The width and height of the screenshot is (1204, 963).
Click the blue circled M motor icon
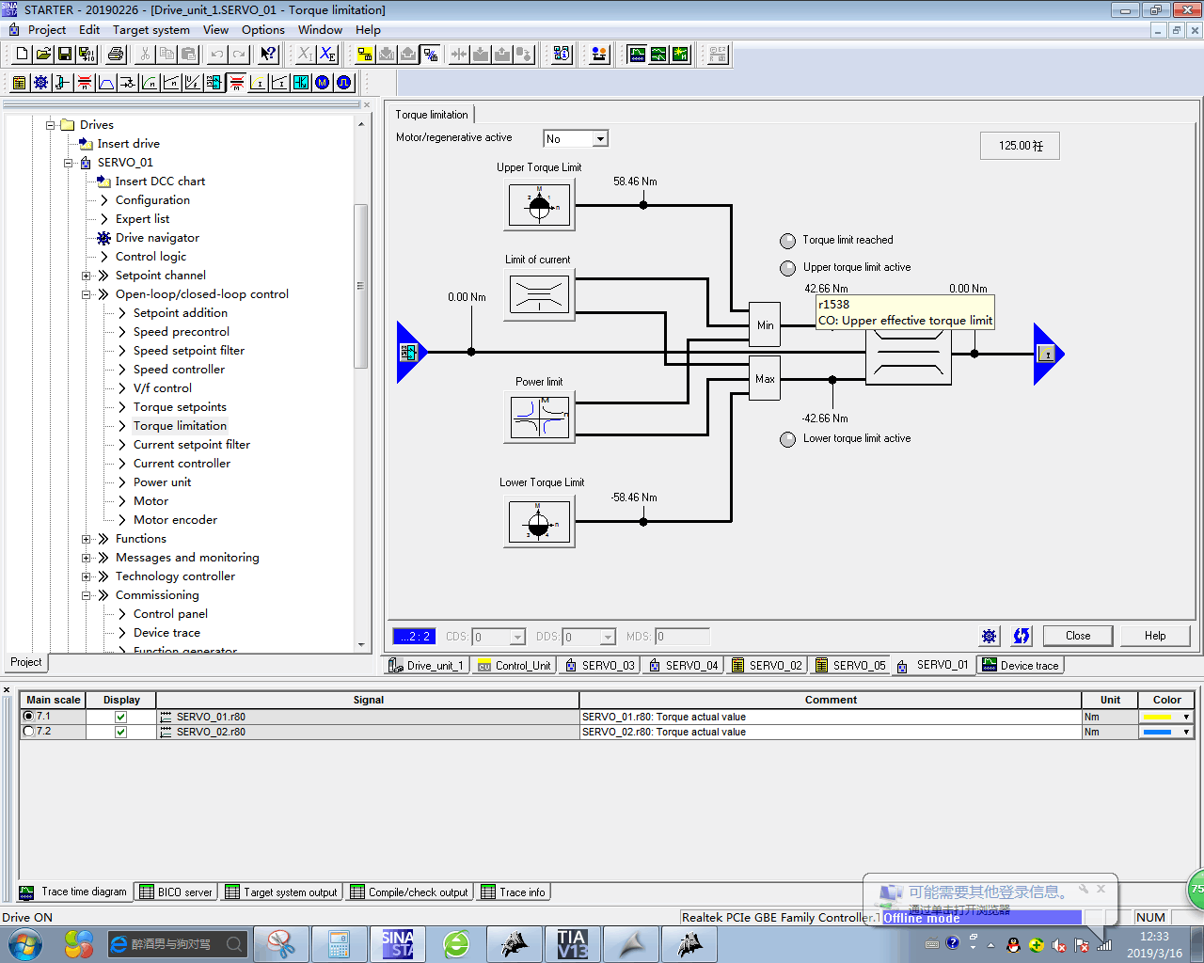(323, 83)
